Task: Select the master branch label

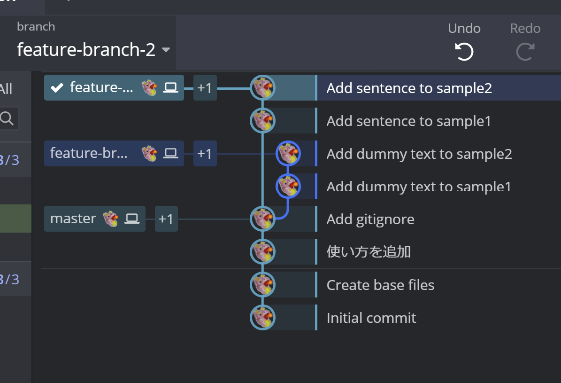Action: click(73, 219)
